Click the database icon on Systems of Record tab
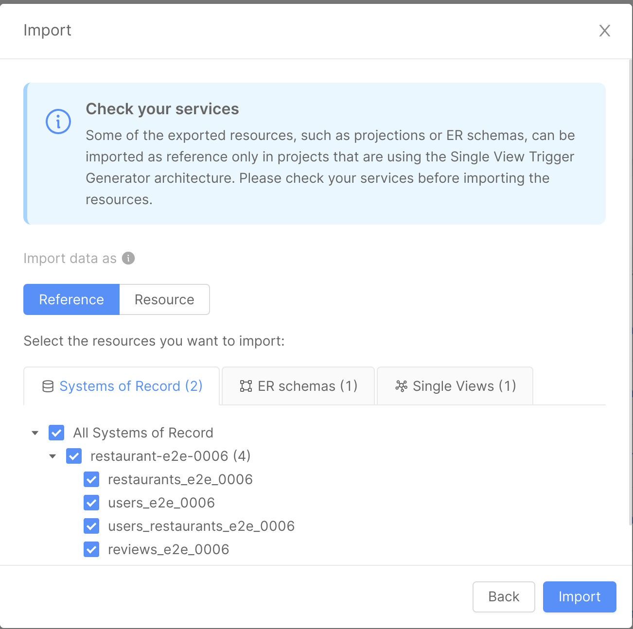 47,386
